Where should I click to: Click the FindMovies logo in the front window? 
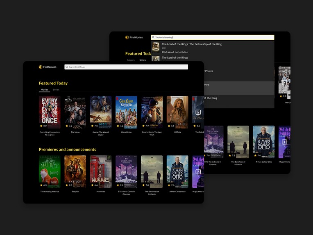click(x=48, y=67)
